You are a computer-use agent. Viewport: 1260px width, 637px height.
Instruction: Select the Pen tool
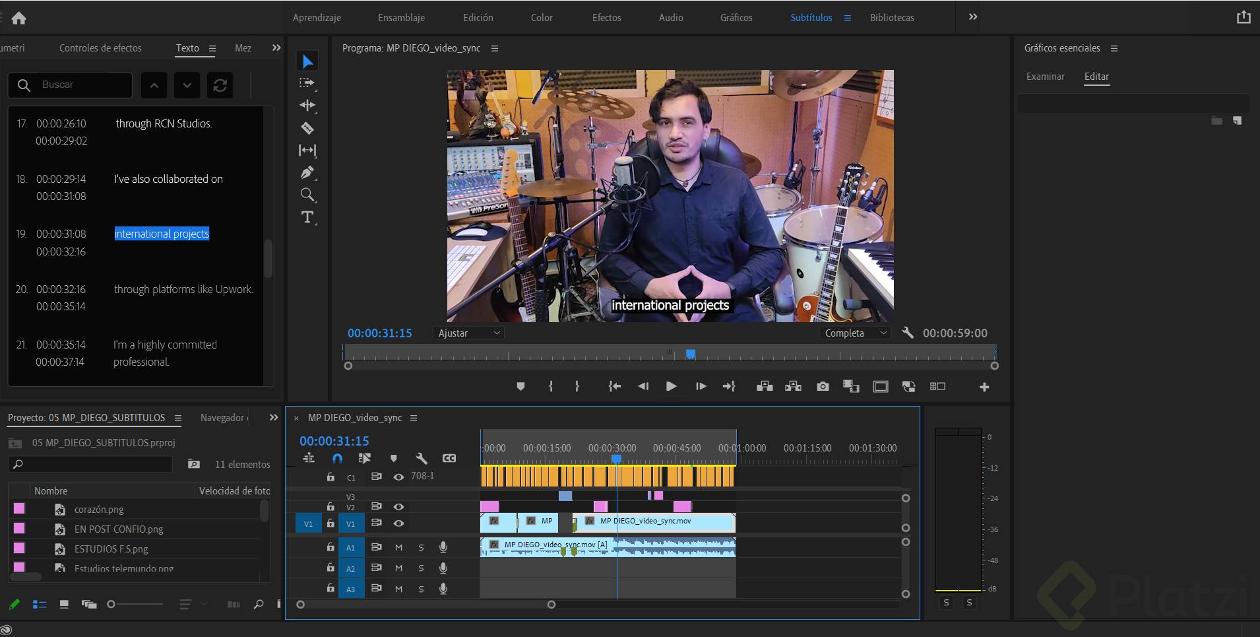[x=307, y=173]
